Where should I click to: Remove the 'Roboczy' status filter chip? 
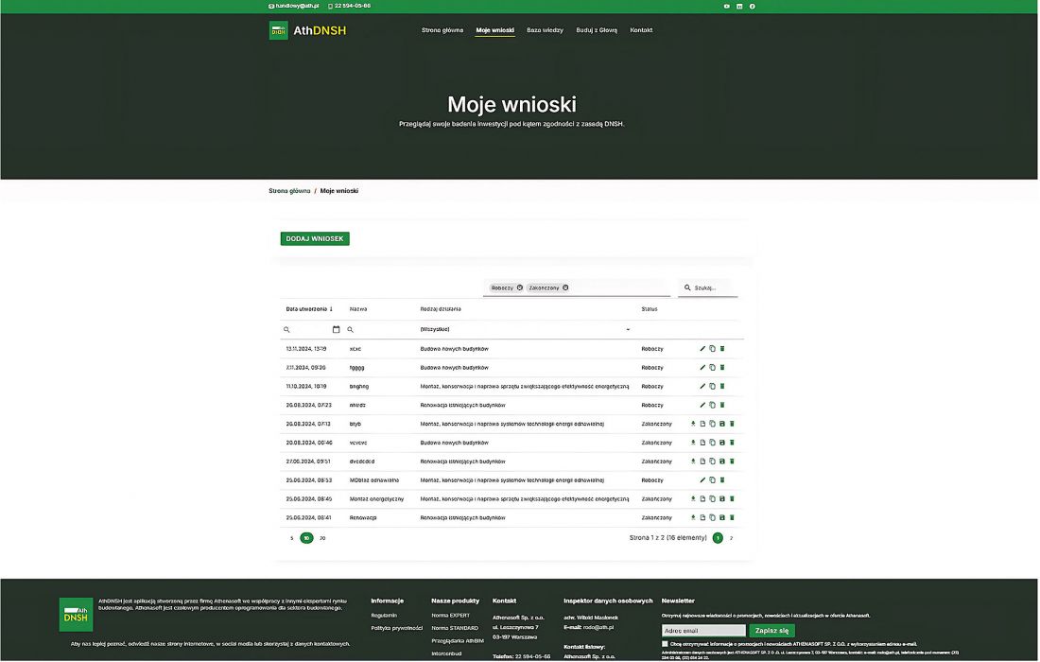click(520, 287)
